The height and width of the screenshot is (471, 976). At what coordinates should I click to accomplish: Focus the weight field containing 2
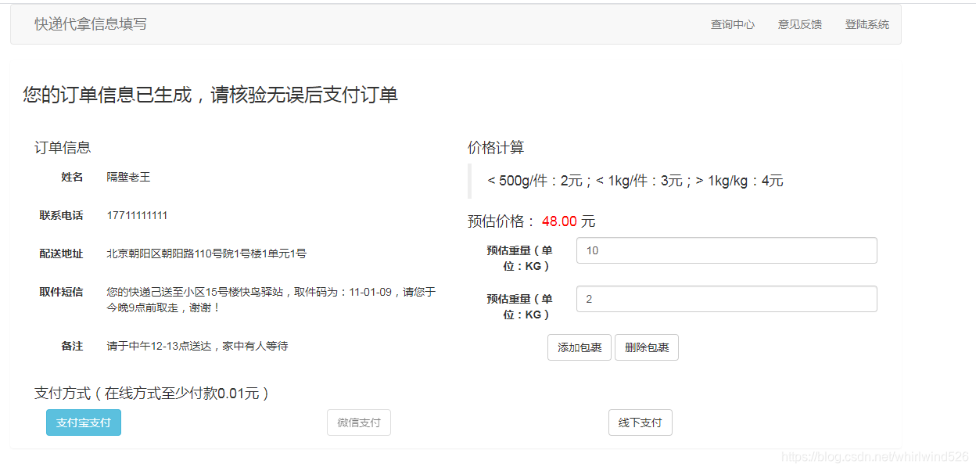coord(727,299)
